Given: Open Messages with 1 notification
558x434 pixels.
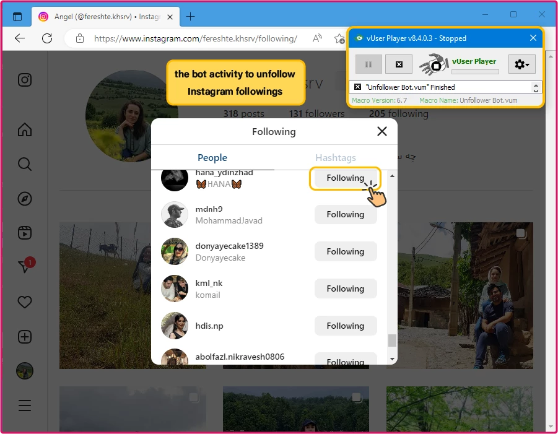Looking at the screenshot, I should click(x=25, y=266).
